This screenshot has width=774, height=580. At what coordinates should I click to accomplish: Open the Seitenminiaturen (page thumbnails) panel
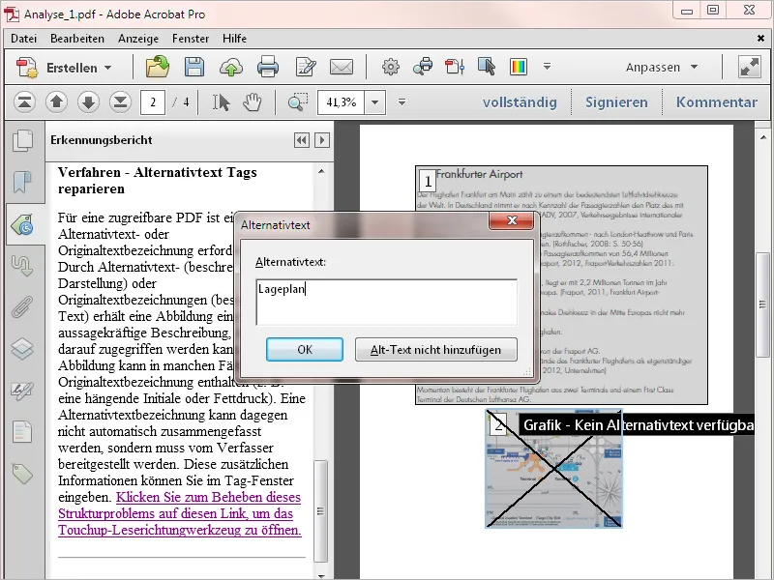pyautogui.click(x=23, y=140)
